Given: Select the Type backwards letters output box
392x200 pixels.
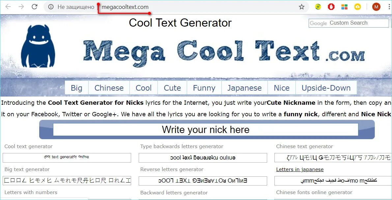Looking at the screenshot, I should click(203, 158).
